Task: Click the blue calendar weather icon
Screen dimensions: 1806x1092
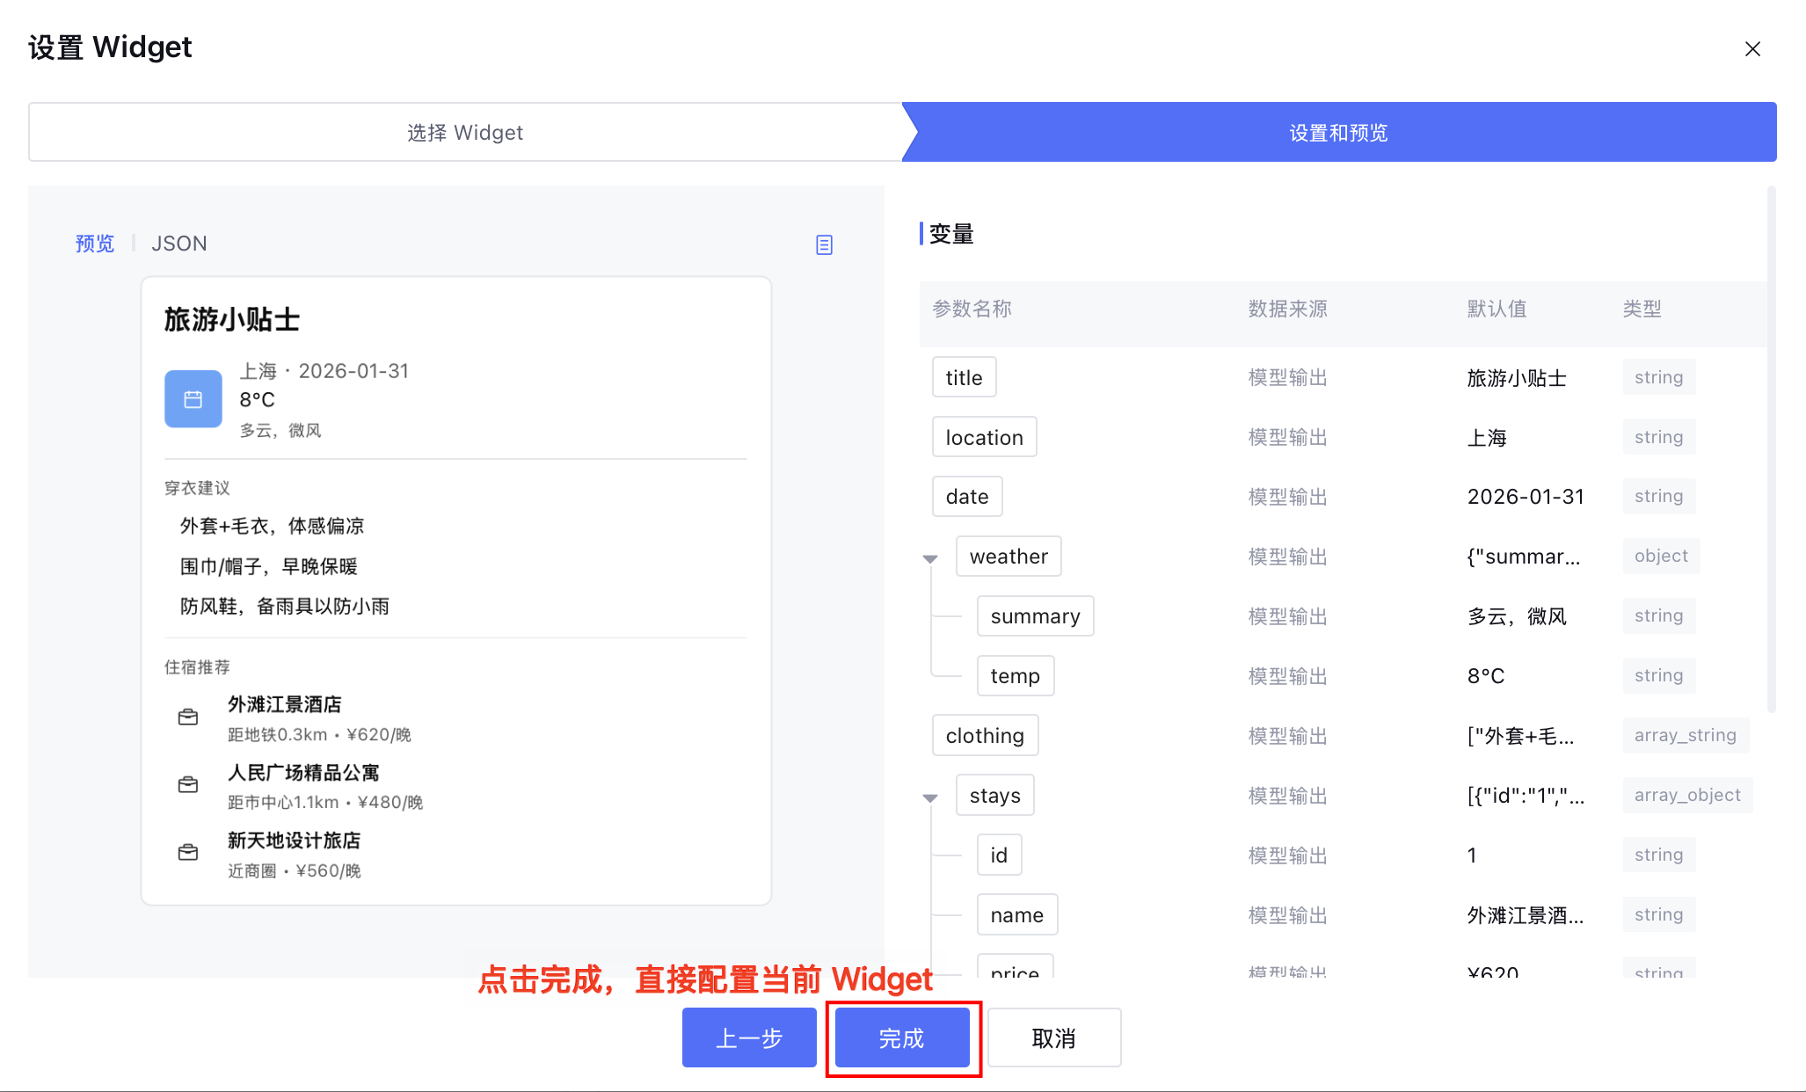Action: tap(193, 399)
